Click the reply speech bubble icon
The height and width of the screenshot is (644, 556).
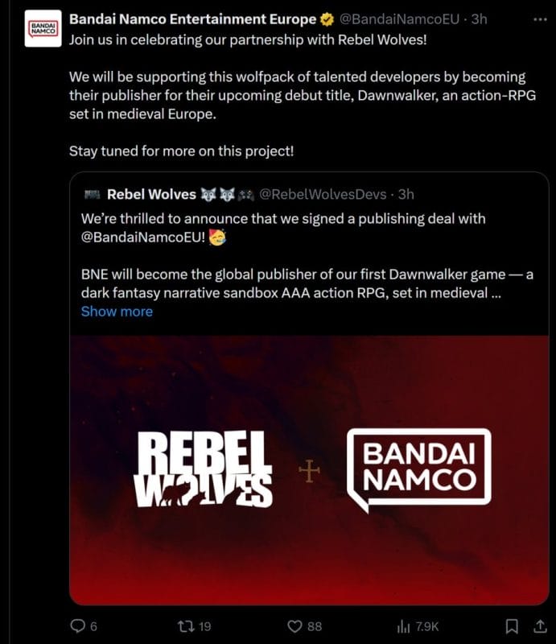click(78, 625)
